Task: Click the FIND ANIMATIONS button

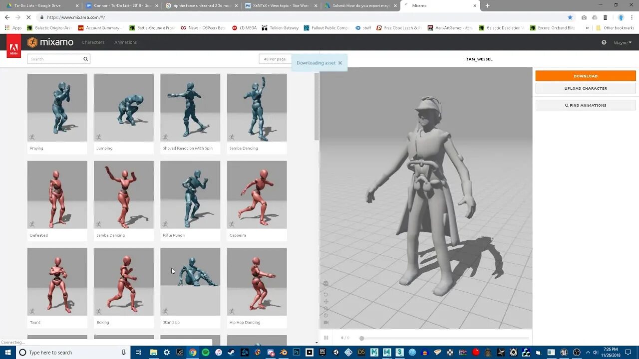Action: coord(586,105)
